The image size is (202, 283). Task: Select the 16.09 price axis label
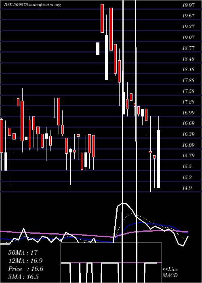[188, 145]
